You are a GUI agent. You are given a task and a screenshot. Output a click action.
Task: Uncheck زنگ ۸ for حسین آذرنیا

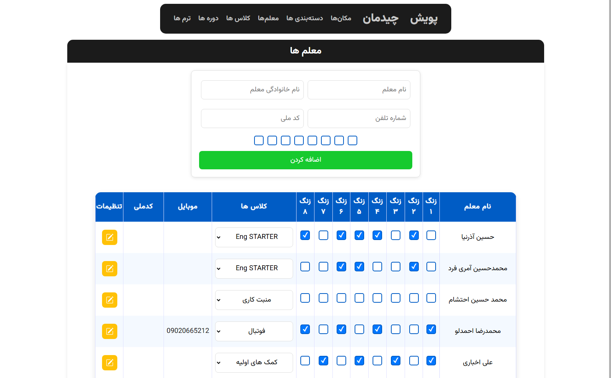click(x=305, y=235)
